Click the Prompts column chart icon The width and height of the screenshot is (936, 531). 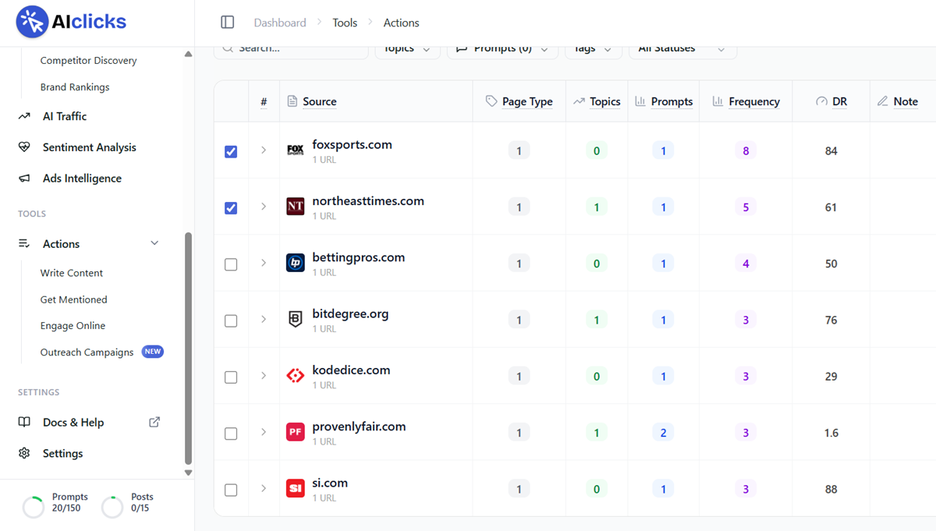pyautogui.click(x=640, y=101)
